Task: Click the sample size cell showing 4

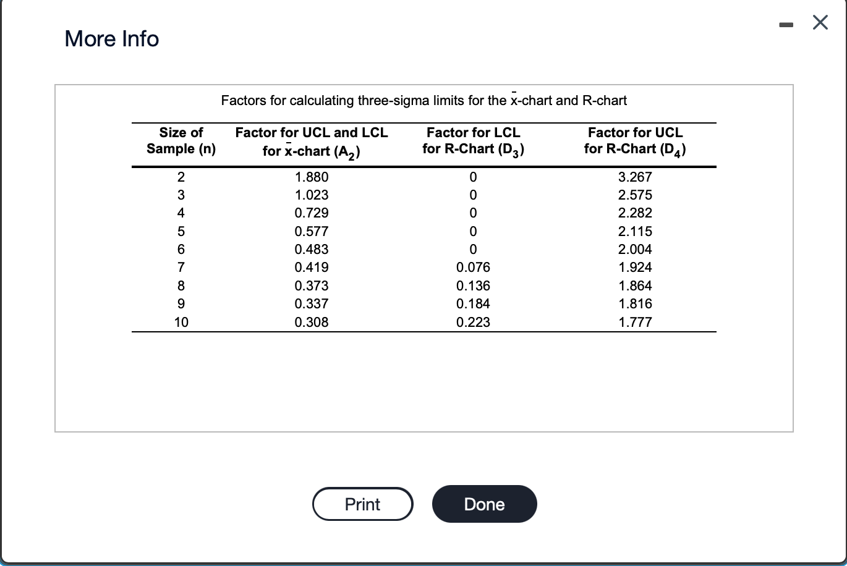Action: point(181,213)
